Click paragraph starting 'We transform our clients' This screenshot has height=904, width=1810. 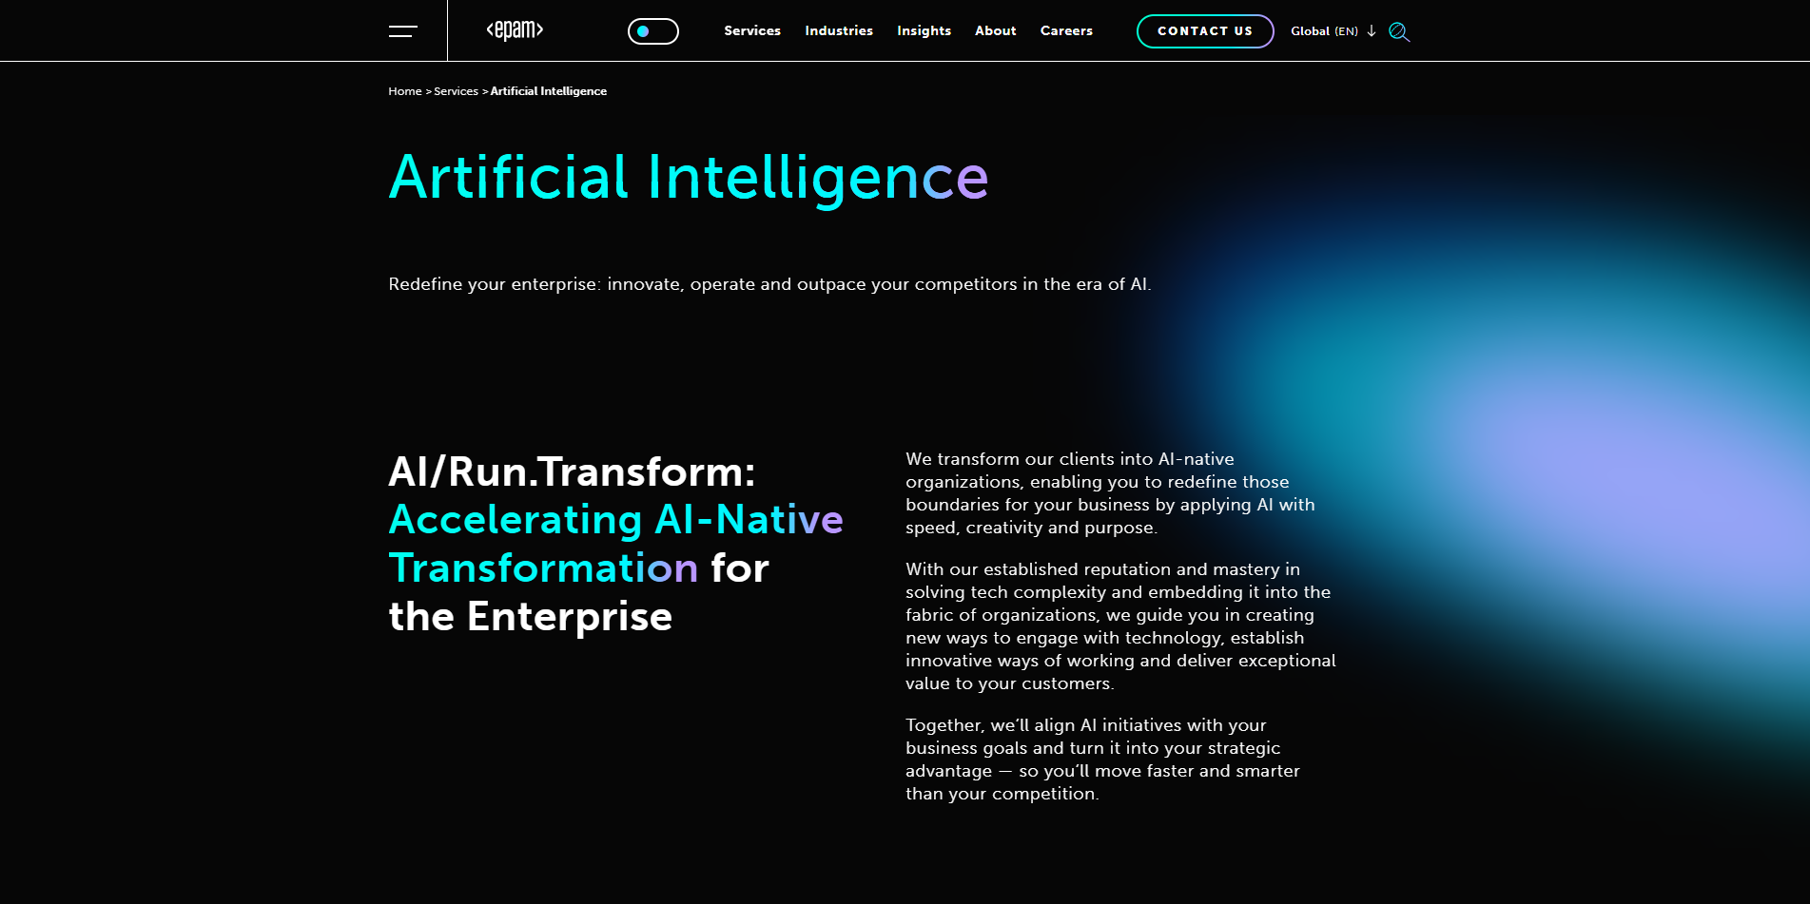coord(1110,493)
